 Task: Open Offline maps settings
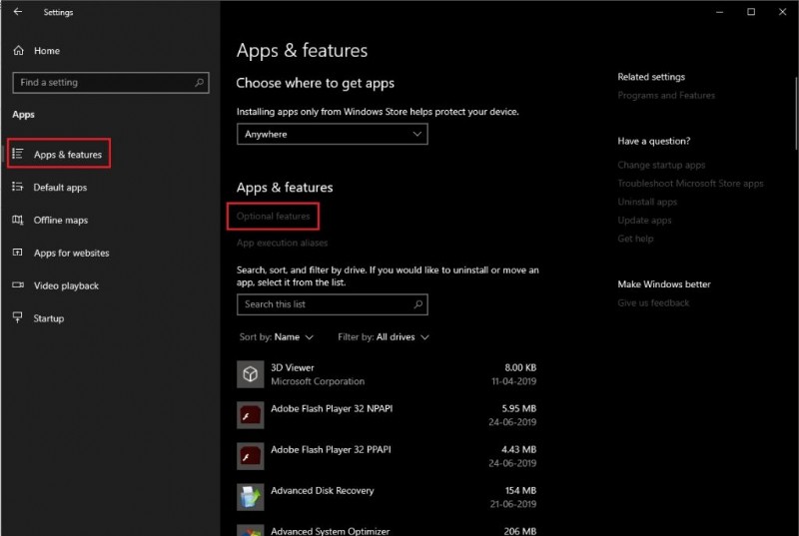click(60, 221)
